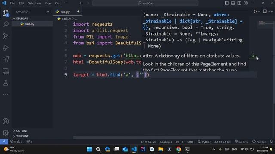Screen dimensions: 275x154
Task: Change encoding via UTF-8
Action: [180, 142]
